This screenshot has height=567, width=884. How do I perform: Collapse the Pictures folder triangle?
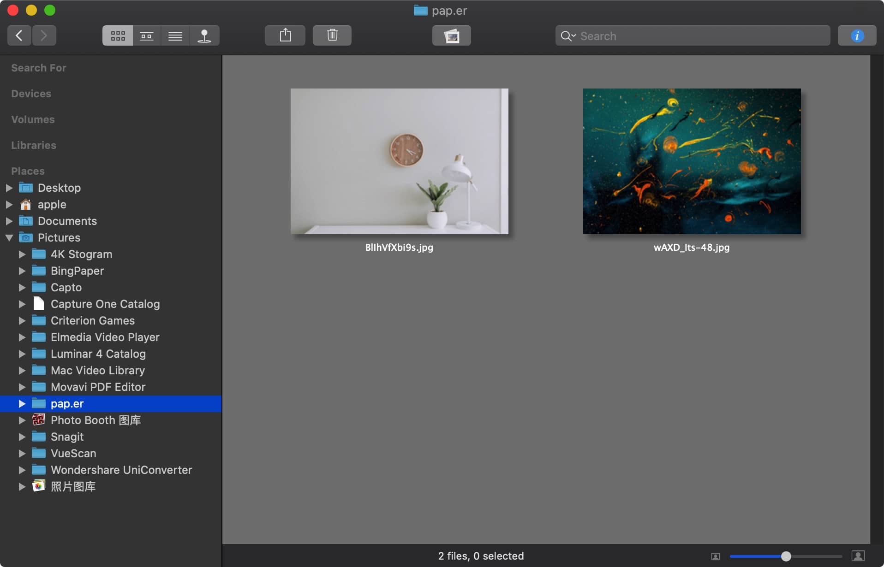9,238
